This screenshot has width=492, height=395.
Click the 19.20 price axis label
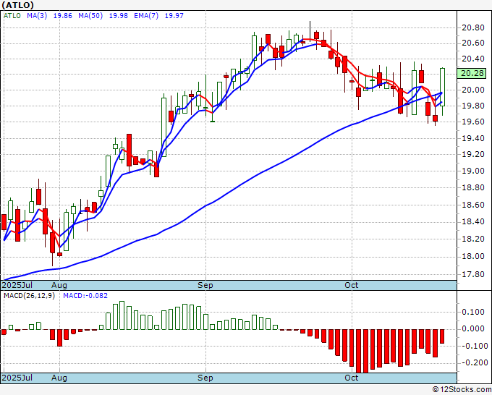473,154
